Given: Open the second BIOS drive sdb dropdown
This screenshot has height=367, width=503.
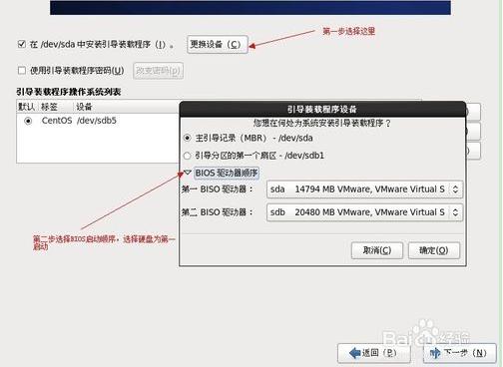Looking at the screenshot, I should click(x=364, y=212).
